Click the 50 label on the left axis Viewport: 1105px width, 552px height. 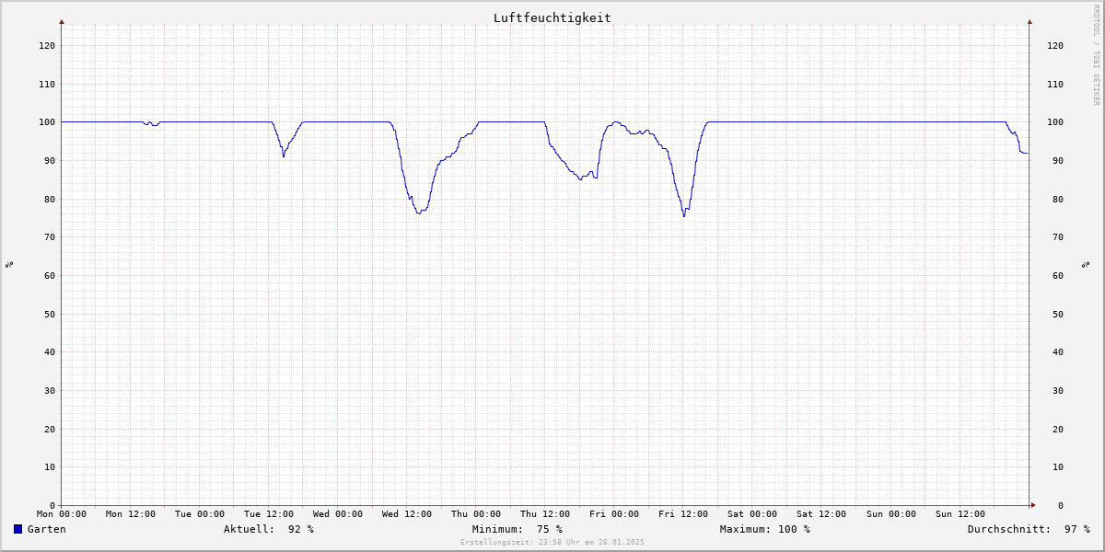point(50,314)
